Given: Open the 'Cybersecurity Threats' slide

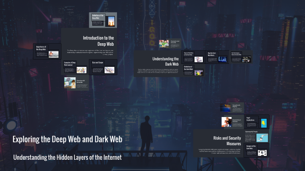Looking at the screenshot, I should (x=256, y=136).
